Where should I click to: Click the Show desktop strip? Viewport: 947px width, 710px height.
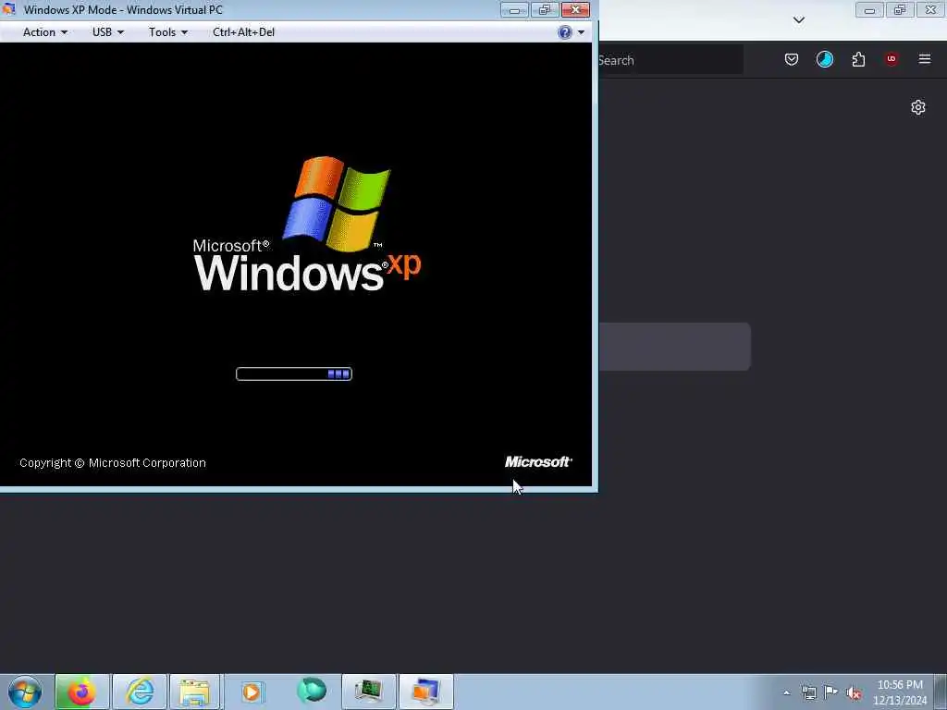pos(941,692)
